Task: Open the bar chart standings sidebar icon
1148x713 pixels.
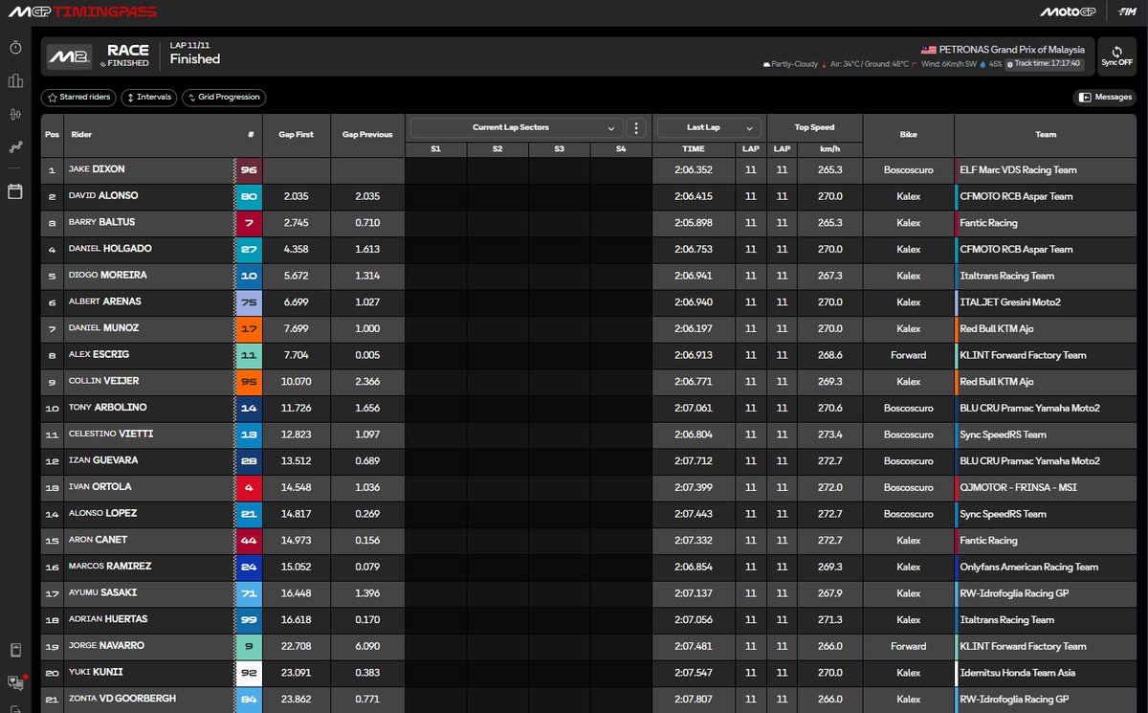Action: click(15, 81)
